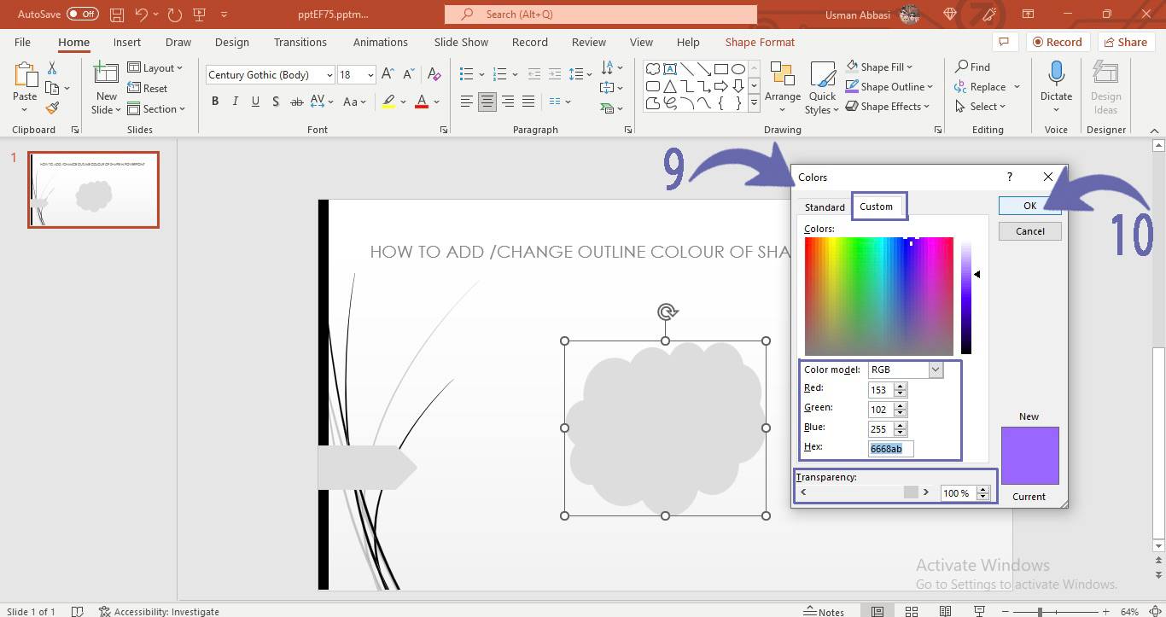Open the Select dropdown in Editing

click(x=981, y=107)
